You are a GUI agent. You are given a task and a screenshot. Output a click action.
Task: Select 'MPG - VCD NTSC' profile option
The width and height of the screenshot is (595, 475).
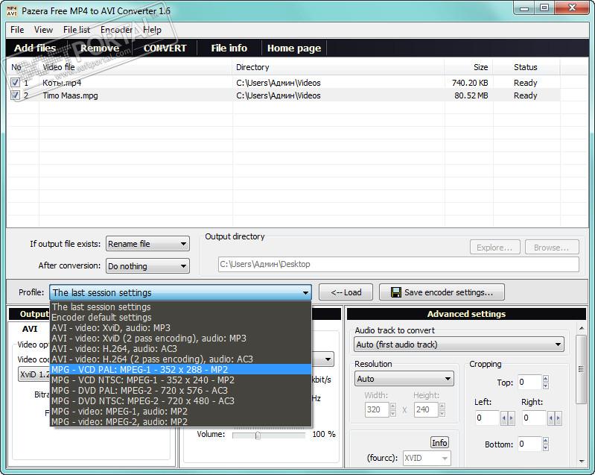tap(181, 380)
